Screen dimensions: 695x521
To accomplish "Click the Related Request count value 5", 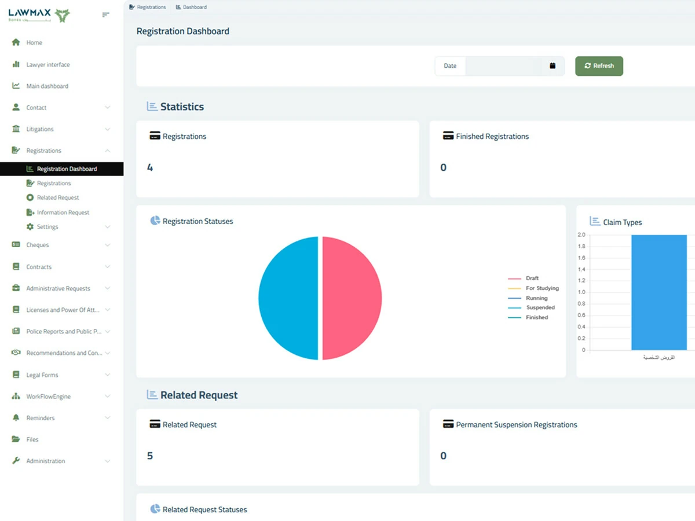I will [x=150, y=456].
